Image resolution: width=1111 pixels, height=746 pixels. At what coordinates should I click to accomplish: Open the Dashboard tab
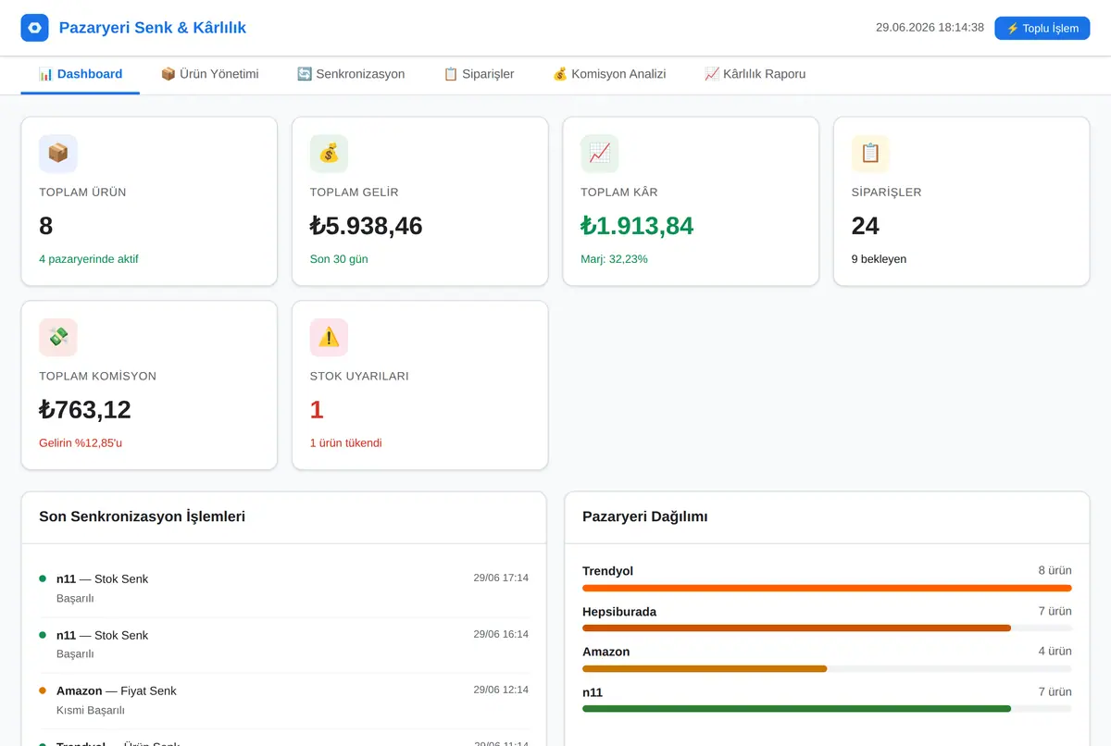pyautogui.click(x=81, y=74)
